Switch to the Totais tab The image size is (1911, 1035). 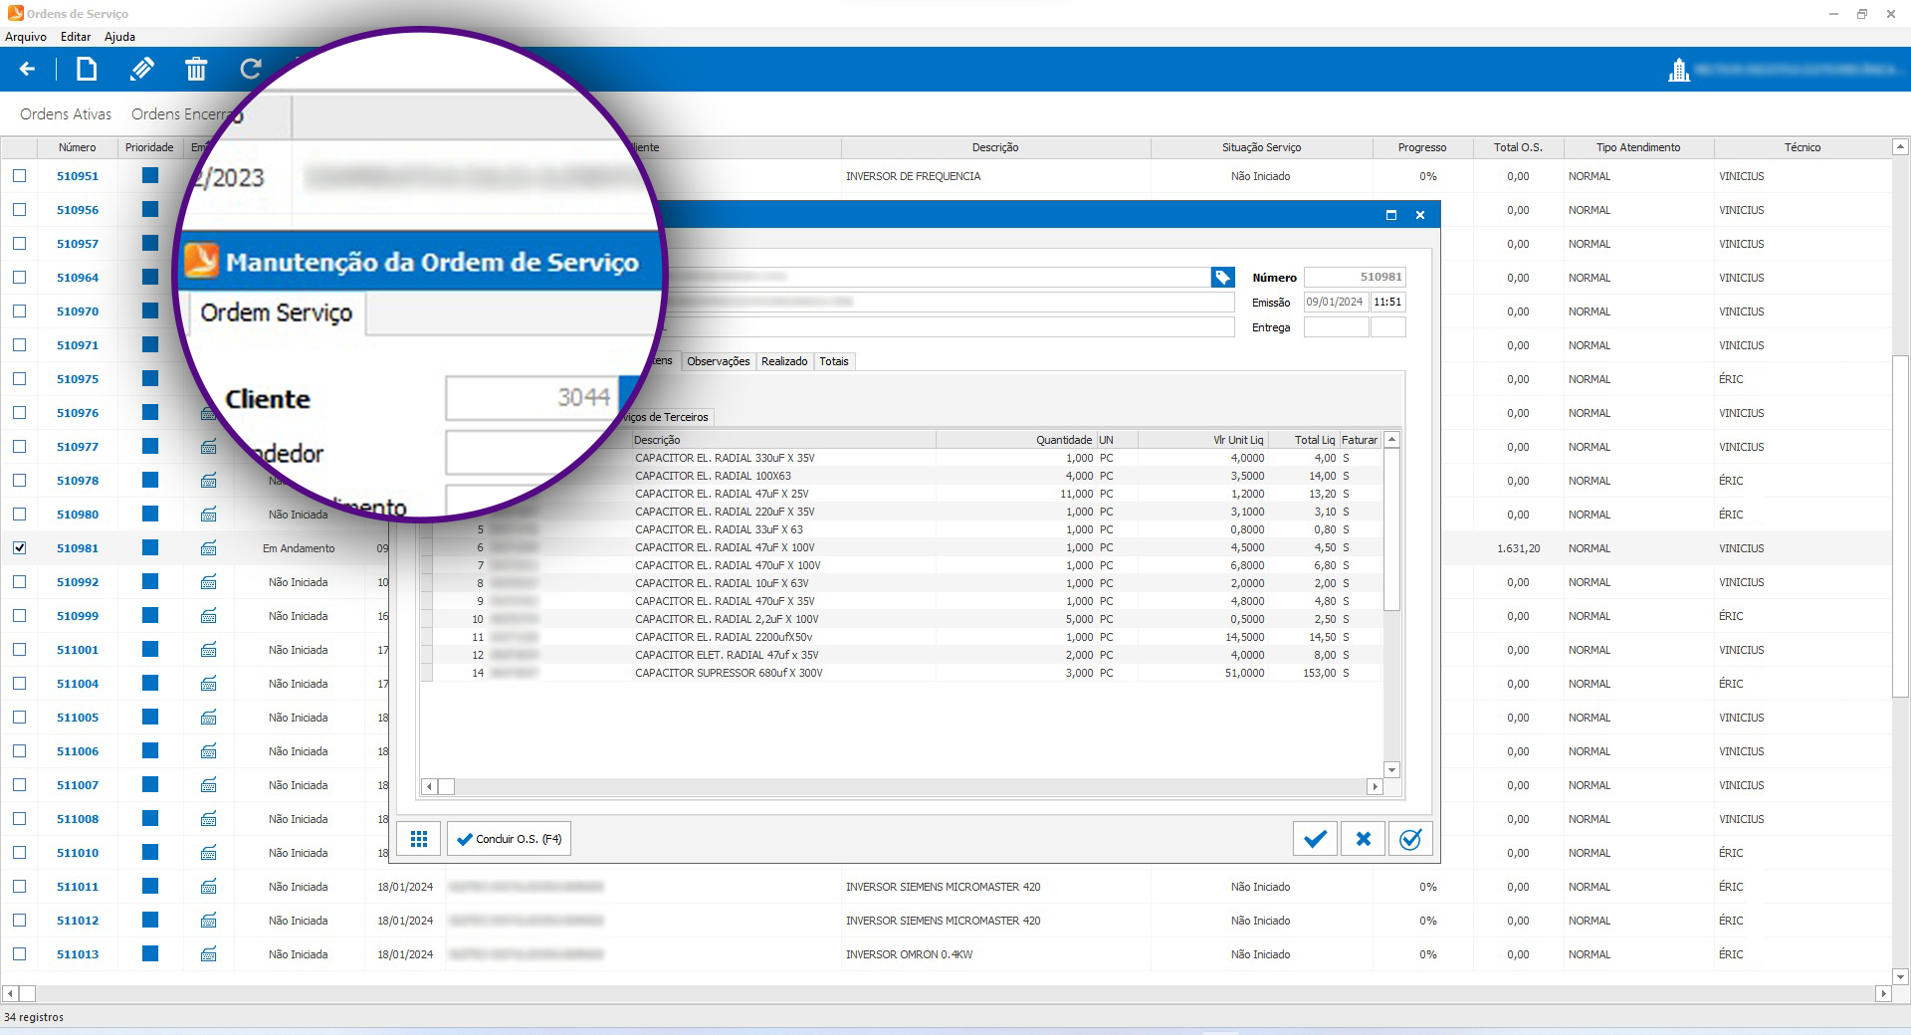point(834,361)
